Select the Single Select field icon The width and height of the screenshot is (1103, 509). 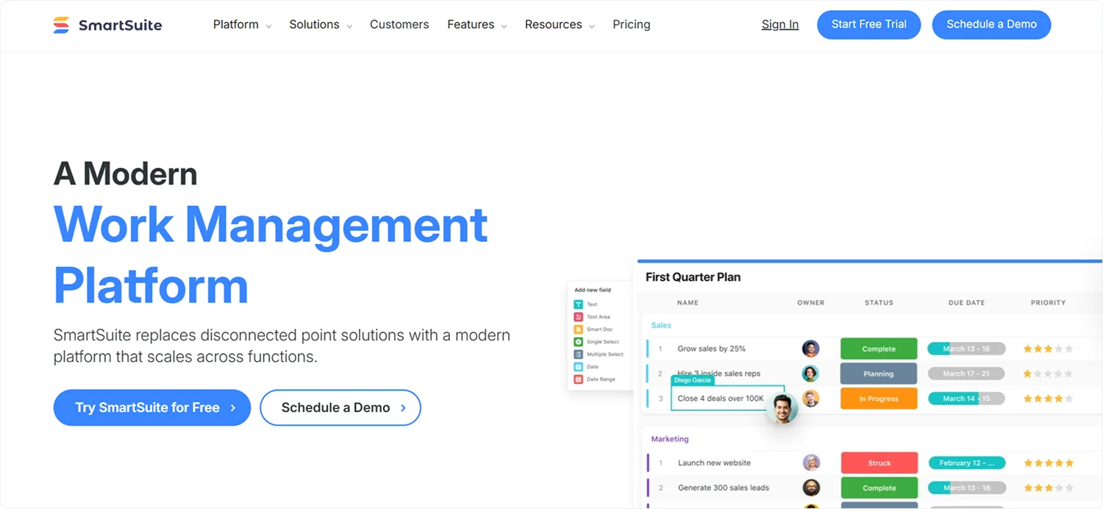pyautogui.click(x=578, y=342)
